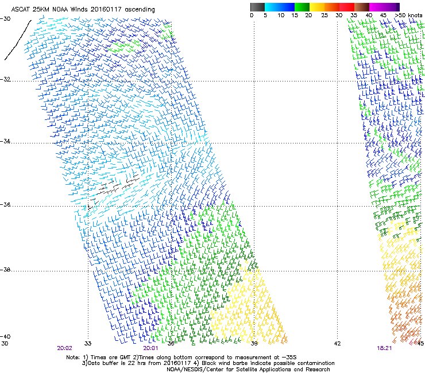Click the longitude label 39
Image resolution: width=425 pixels, height=373 pixels.
click(254, 344)
